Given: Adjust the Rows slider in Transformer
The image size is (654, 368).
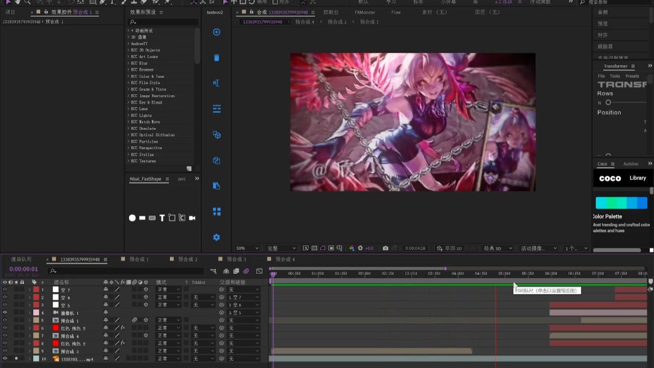Looking at the screenshot, I should 608,103.
